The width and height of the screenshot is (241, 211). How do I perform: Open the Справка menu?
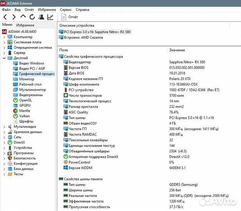pyautogui.click(x=82, y=9)
